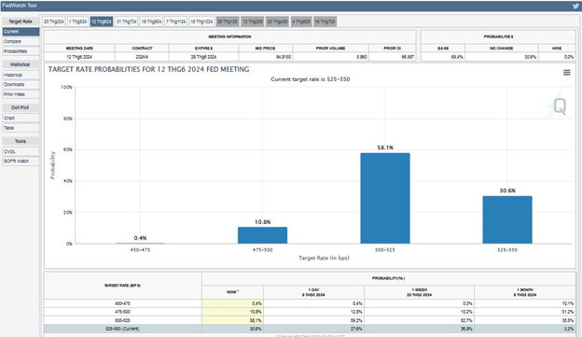Screen dimensions: 582x337
Task: Select the active 12 Thg624 meeting tab
Action: (102, 21)
